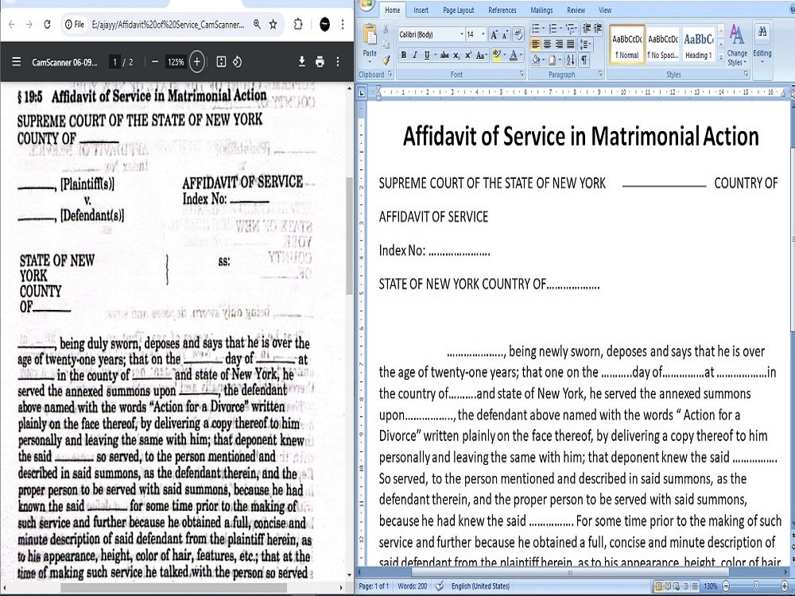Click the Change Styles icon
The width and height of the screenshot is (795, 596).
coord(737,45)
